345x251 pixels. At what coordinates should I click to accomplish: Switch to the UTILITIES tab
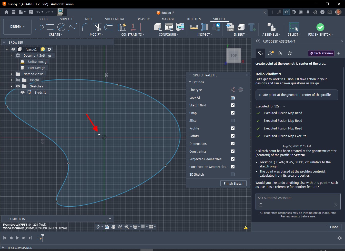pos(194,19)
